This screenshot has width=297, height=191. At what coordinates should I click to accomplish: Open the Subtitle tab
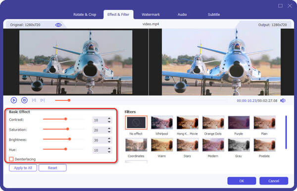[214, 14]
